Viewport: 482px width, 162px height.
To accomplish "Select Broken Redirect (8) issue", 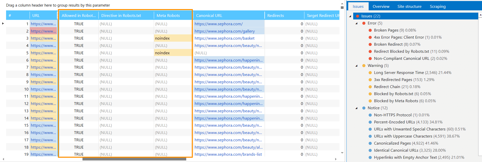I will [397, 44].
